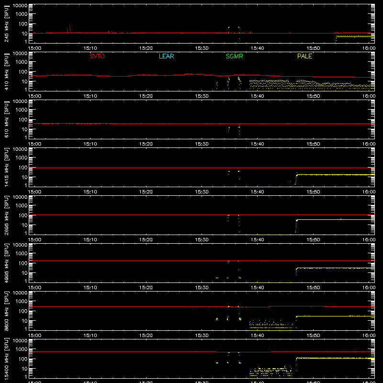Click the 1000 tick of the 4995 MHz plot
383x383 pixels.
pos(22,253)
